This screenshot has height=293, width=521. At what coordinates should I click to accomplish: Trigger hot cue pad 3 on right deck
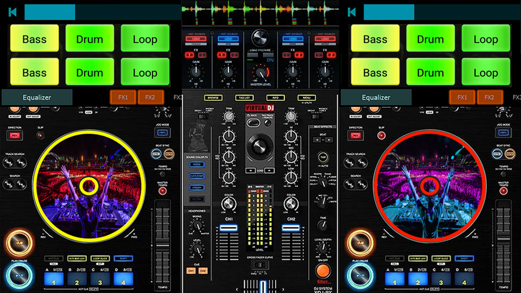[x=441, y=279]
